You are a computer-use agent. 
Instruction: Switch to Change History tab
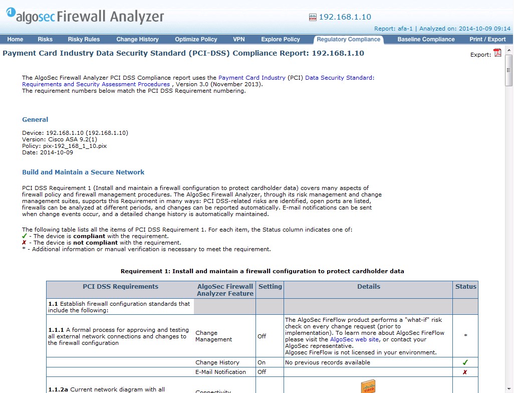[x=137, y=40]
